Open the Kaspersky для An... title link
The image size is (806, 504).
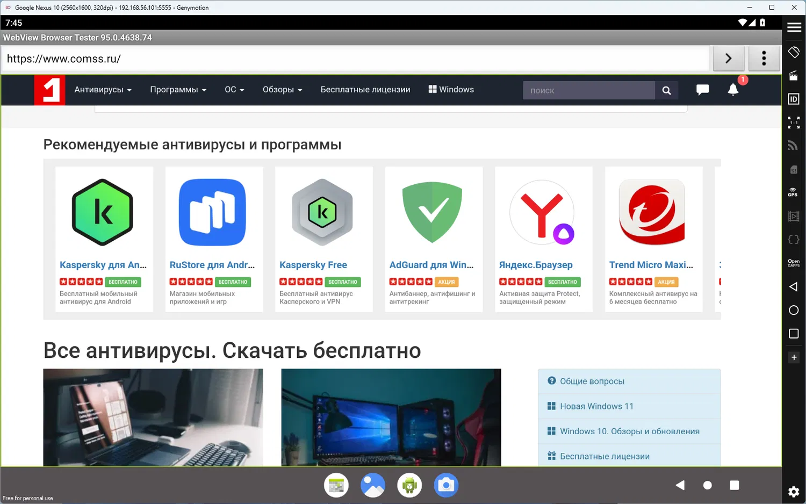click(103, 265)
